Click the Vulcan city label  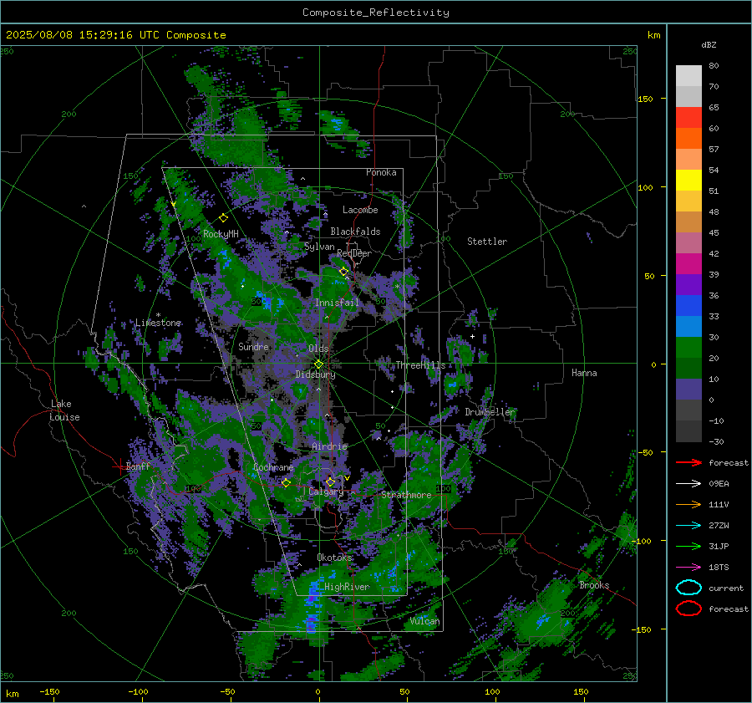pos(425,621)
